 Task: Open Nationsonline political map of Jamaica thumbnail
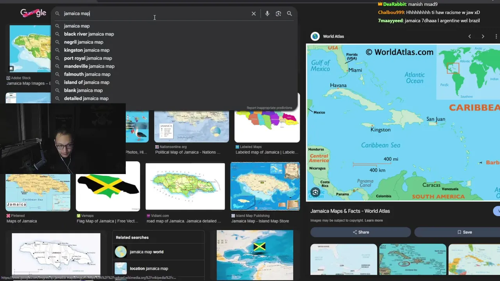point(191,126)
